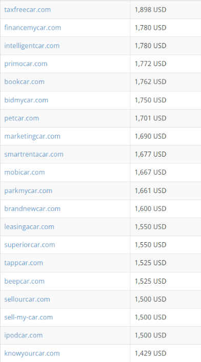Visit the mobicar.com domain listing

pos(25,172)
